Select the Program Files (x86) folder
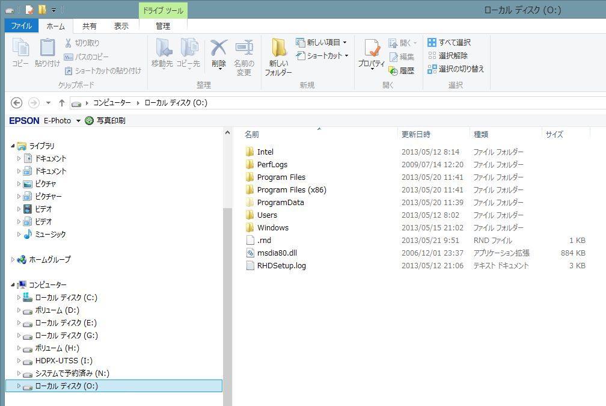Screen dimensions: 606x406 tap(292, 190)
